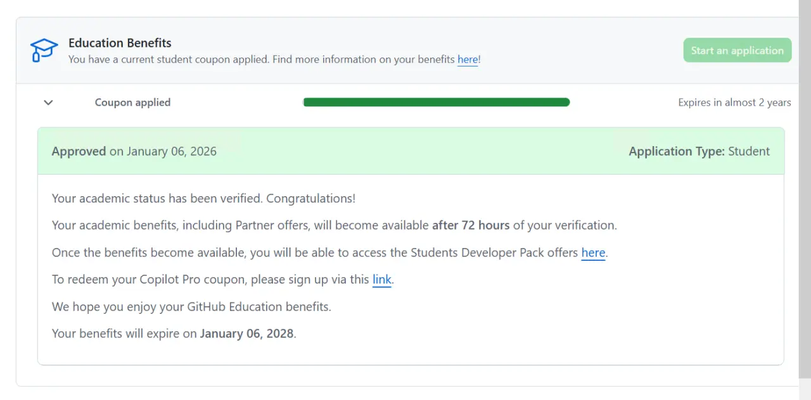This screenshot has height=400, width=811.
Task: Click the 'Application Type: Student' text
Action: 699,151
